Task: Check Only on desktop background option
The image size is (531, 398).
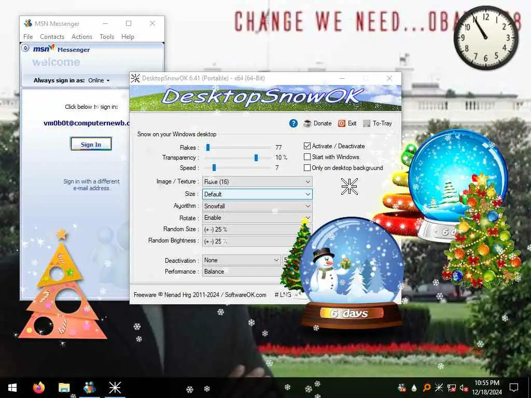Action: tap(307, 167)
